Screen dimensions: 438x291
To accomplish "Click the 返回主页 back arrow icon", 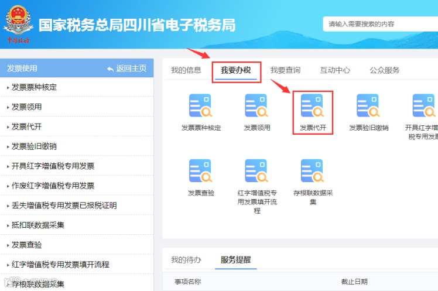I will pos(110,69).
